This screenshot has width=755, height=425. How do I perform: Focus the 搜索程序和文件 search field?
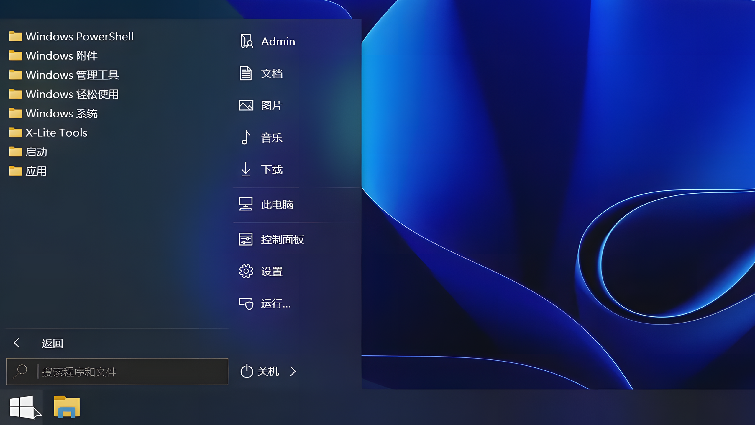[117, 372]
